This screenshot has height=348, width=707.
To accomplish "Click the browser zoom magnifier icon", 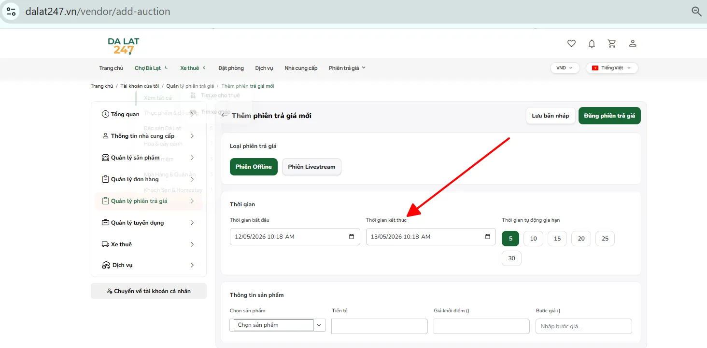I will click(696, 12).
